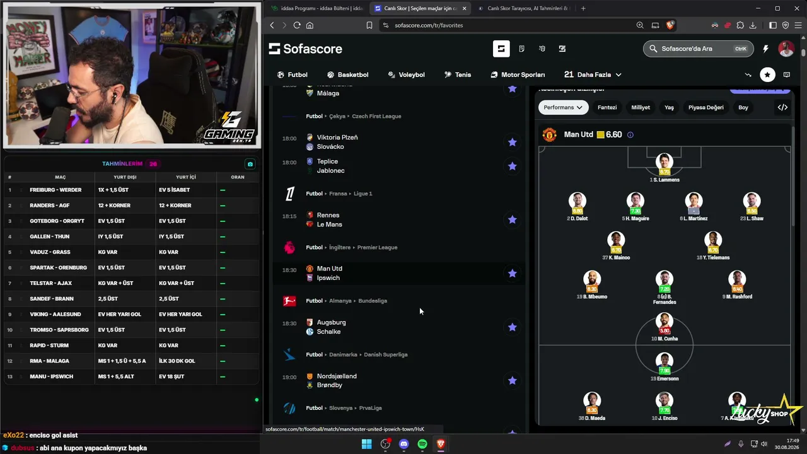Switch to the Canlı Skor Tarayıcısı browser tab
This screenshot has height=454, width=807.
[523, 8]
